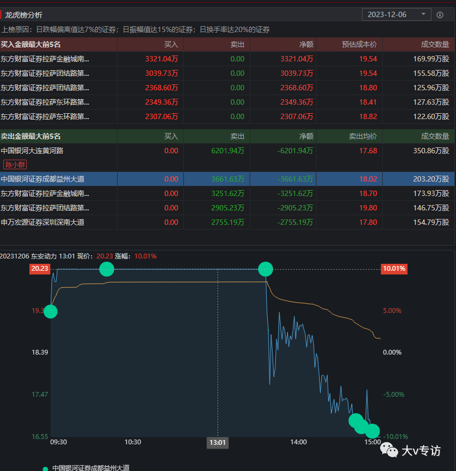Click the green marker at the 15:00 close
Image resolution: width=456 pixels, height=471 pixels.
[373, 431]
